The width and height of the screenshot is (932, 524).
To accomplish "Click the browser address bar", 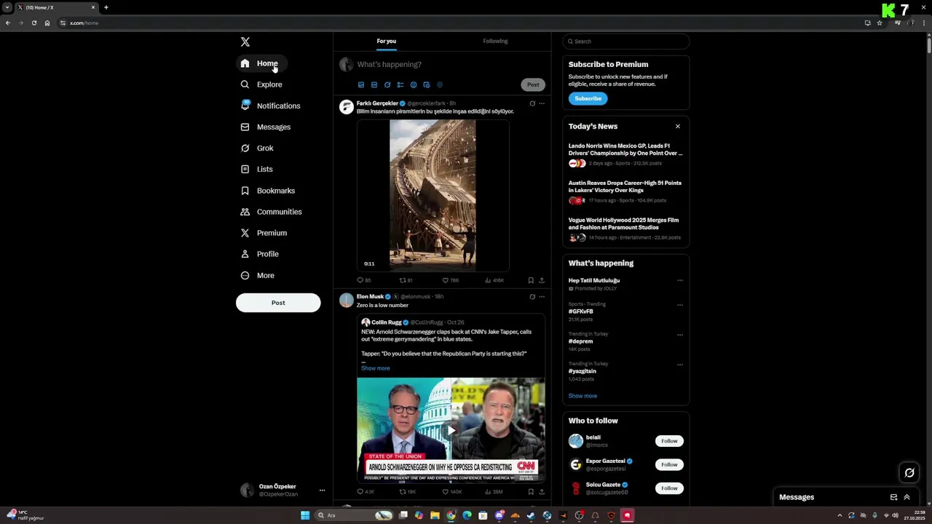I will (459, 23).
